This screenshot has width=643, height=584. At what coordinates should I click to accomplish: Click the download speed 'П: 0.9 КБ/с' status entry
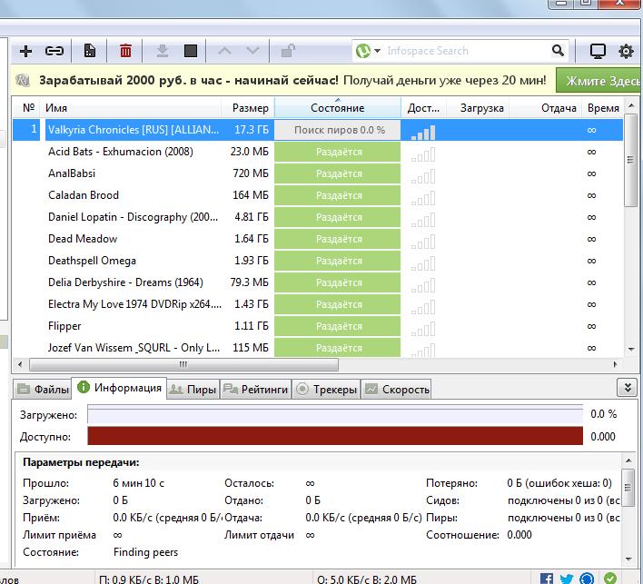click(x=149, y=579)
